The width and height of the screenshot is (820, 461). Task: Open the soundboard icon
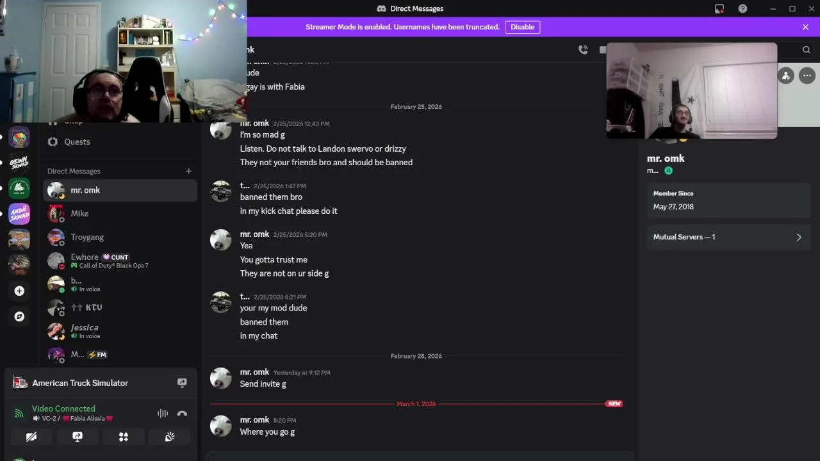(x=170, y=437)
